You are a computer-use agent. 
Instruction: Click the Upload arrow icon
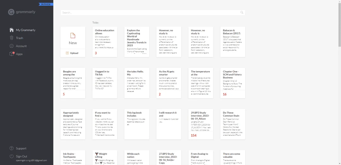67,53
